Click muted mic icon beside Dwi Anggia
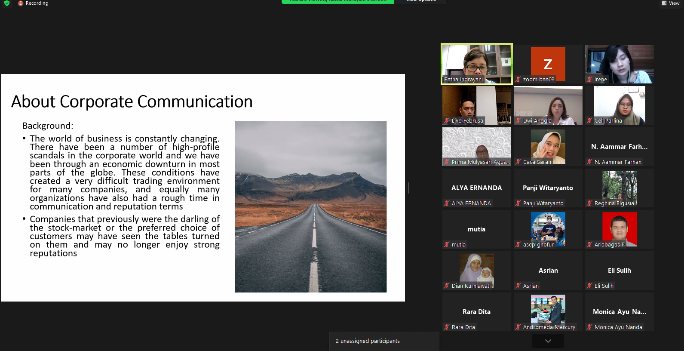 (518, 120)
